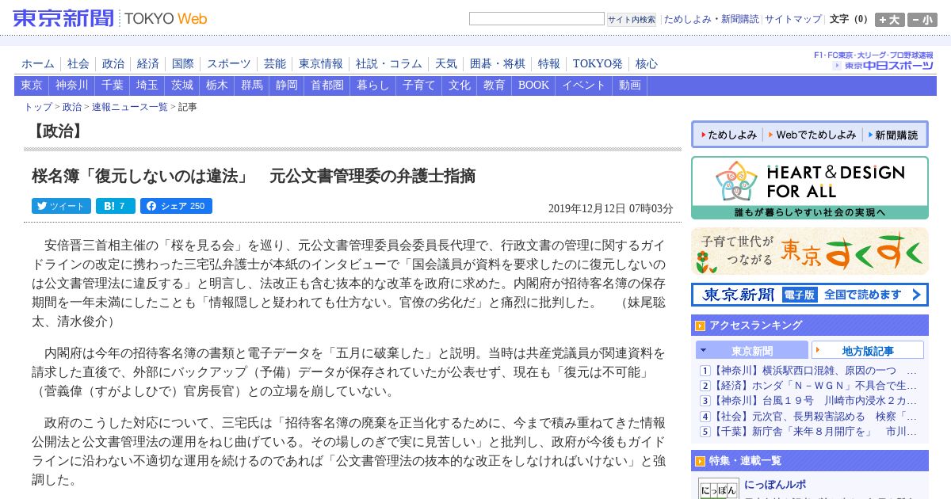Viewport: 951px width, 499px height.
Task: Select the 茨城 regional tab
Action: [182, 86]
